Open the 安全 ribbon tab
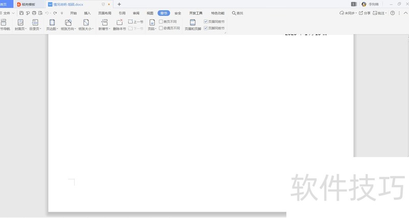This screenshot has height=218, width=409. 177,13
